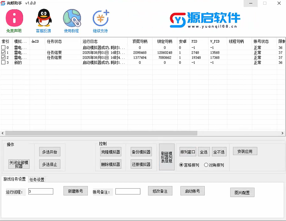Click the 安装应用 button
Screen dimensions: 286x221
pyautogui.click(x=245, y=151)
